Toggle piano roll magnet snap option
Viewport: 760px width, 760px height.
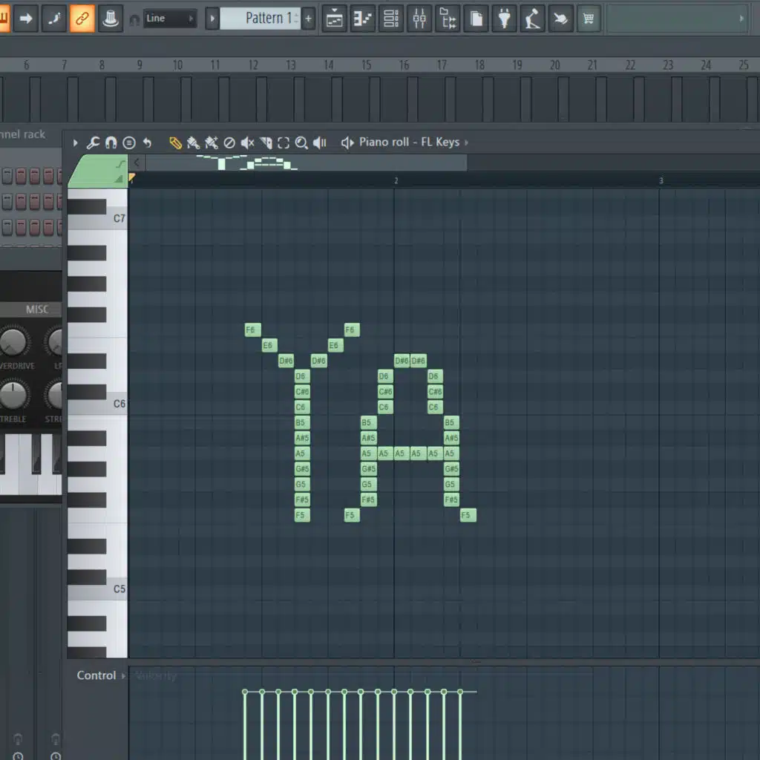(x=111, y=142)
